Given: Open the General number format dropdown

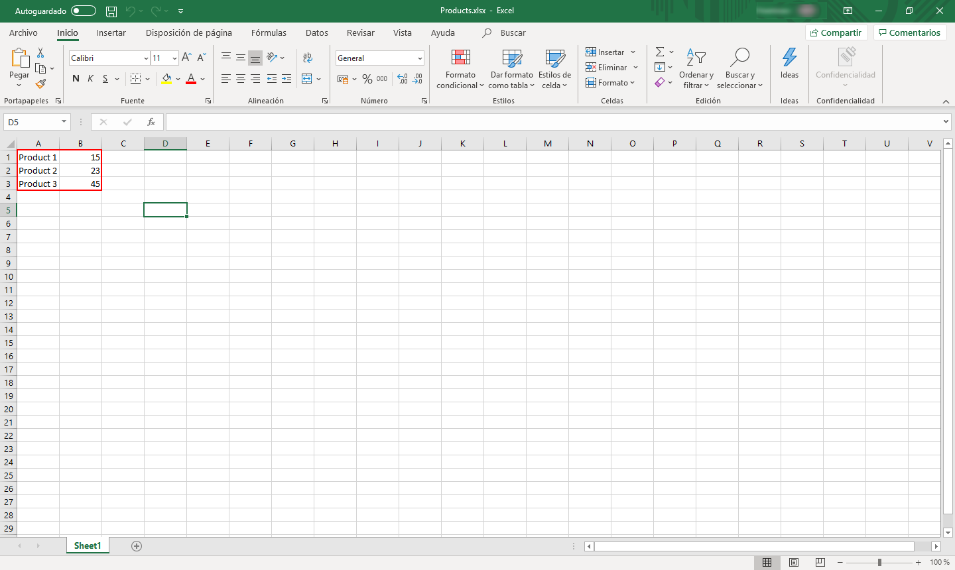Looking at the screenshot, I should point(420,58).
